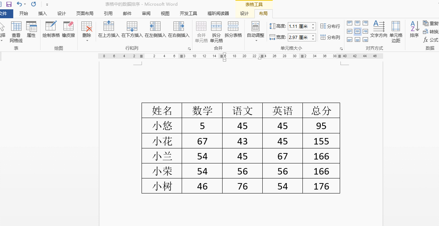439x226 pixels.
Task: Click the table cell 小悠
Action: tap(162, 126)
